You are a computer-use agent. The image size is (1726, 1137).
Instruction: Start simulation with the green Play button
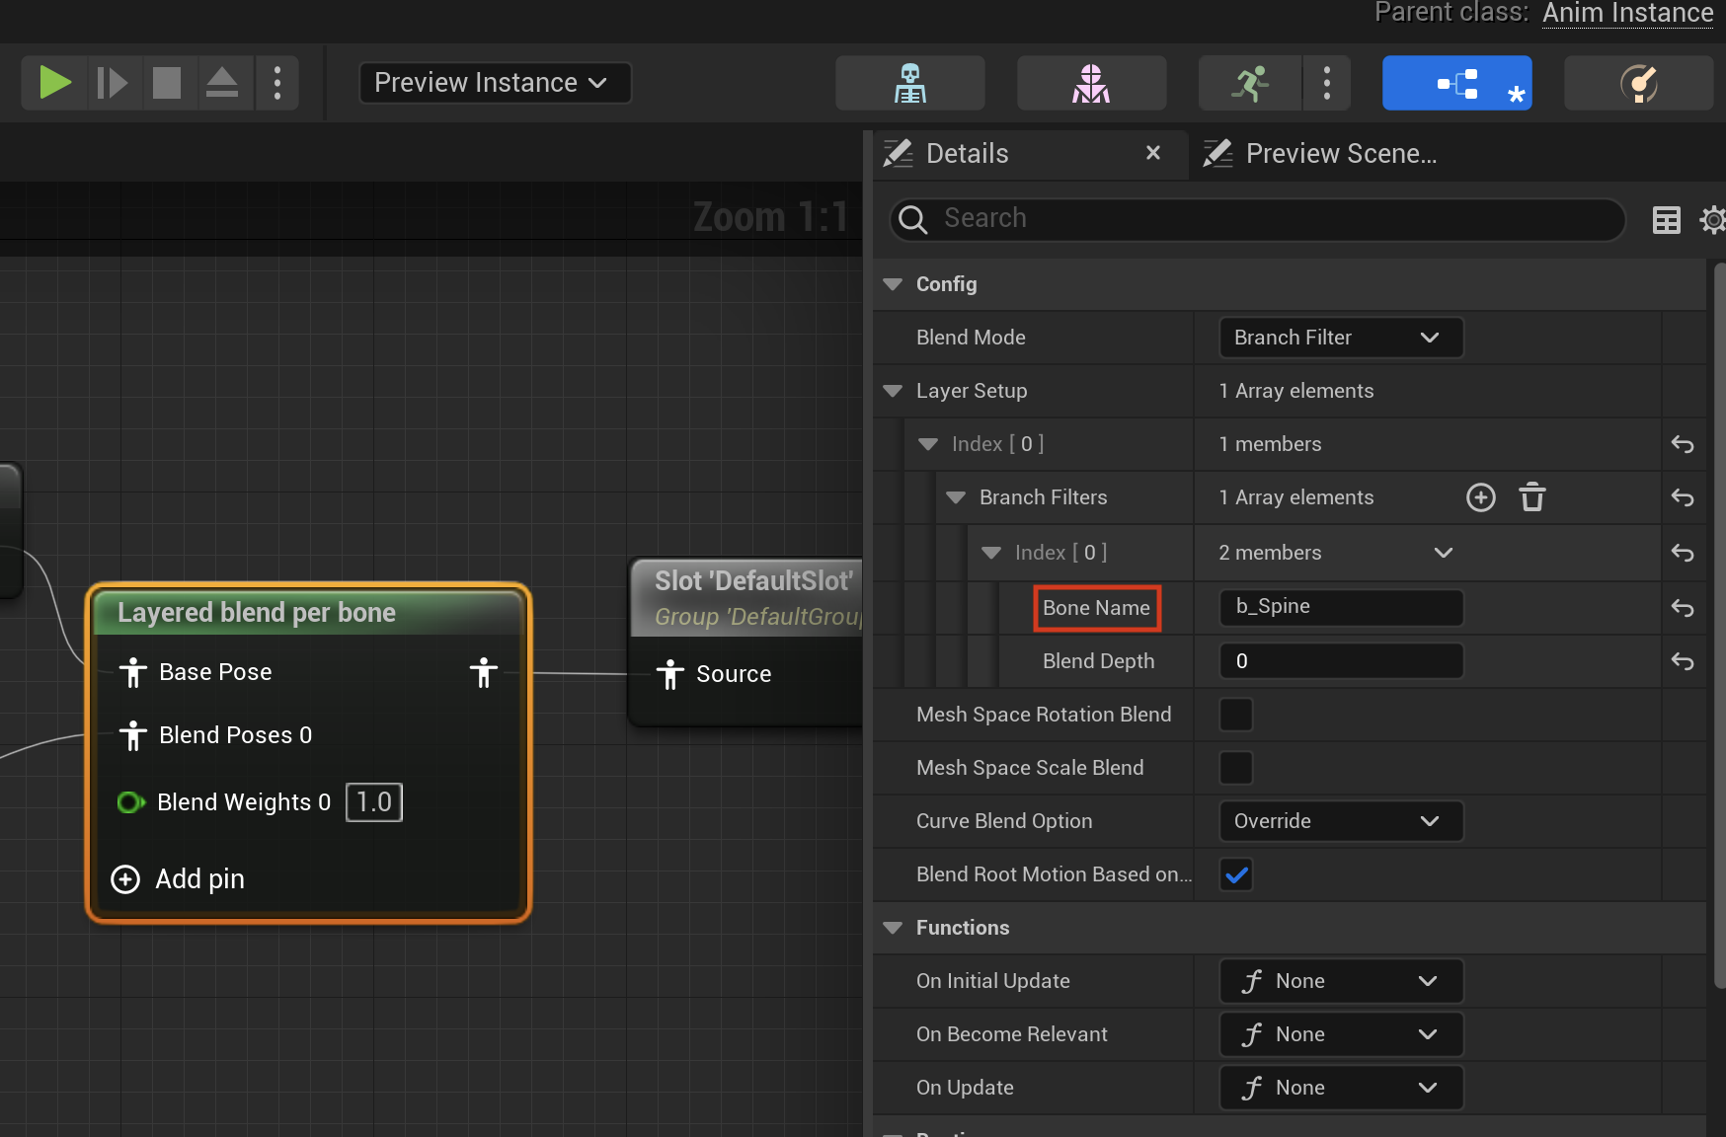55,82
